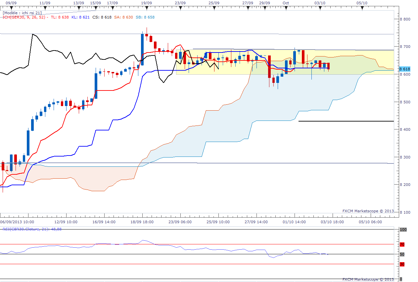
Task: Click the KL: 8 621 Kijun value
Action: [x=81, y=17]
